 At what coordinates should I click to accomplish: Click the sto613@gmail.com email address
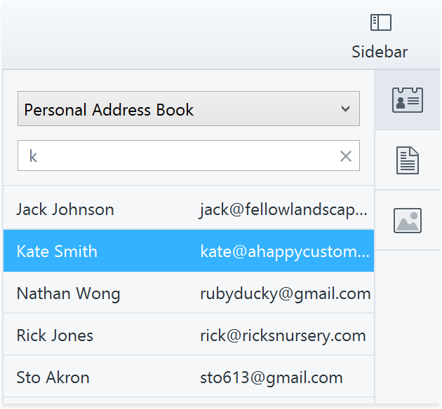point(271,377)
